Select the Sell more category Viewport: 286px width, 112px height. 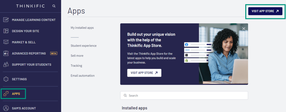[x=77, y=56]
